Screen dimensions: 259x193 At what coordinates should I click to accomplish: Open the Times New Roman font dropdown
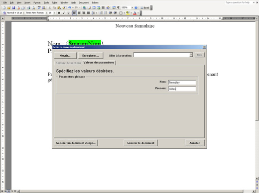47,13
